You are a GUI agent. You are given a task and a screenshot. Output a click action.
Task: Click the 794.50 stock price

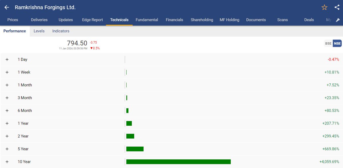(77, 43)
